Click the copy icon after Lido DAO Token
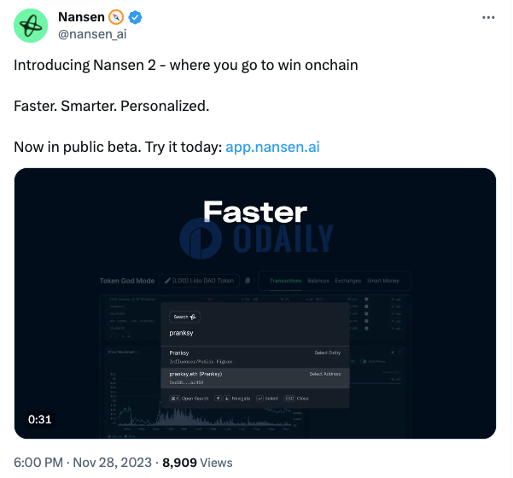Viewport: 513px width, 478px height. click(x=247, y=280)
